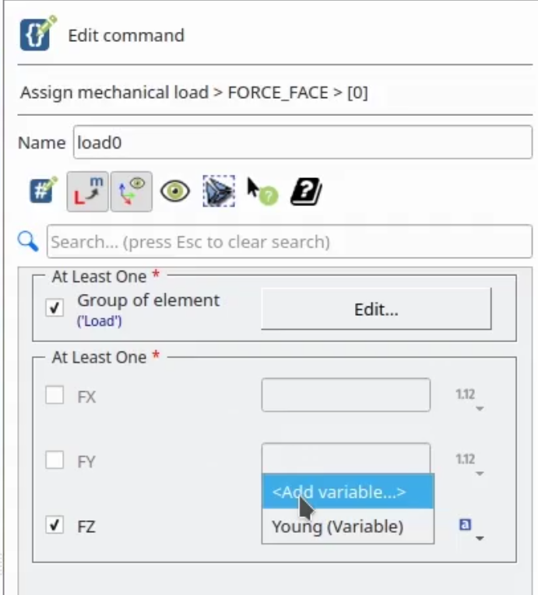This screenshot has width=538, height=595.
Task: Click the magnifier search icon
Action: (28, 241)
